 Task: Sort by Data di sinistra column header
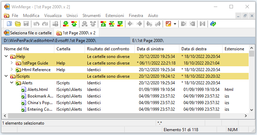(x=157, y=49)
